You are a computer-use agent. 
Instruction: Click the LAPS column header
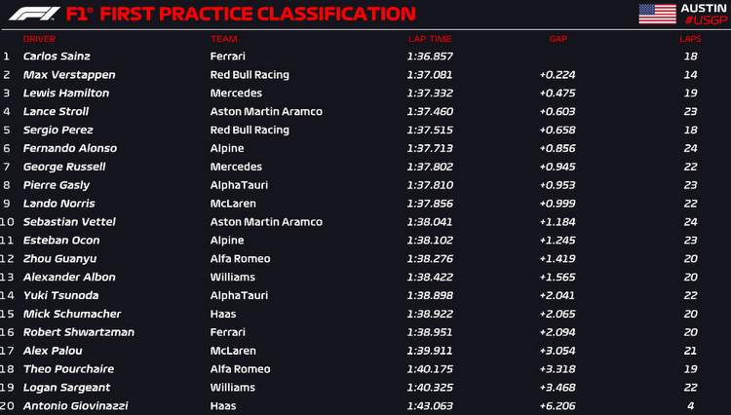[689, 39]
